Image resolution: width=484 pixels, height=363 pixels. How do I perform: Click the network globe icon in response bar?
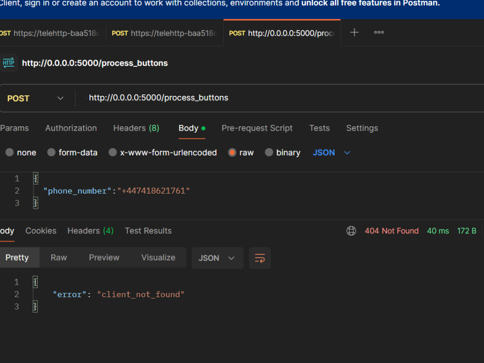(x=351, y=231)
